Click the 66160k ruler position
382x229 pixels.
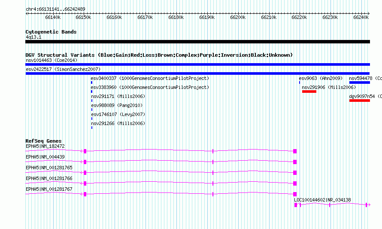114,17
